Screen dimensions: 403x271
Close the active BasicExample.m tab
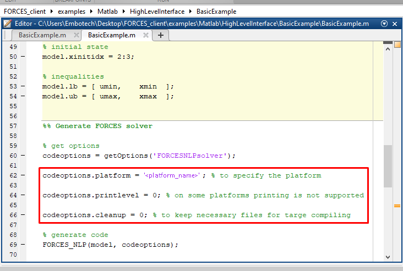(x=145, y=35)
